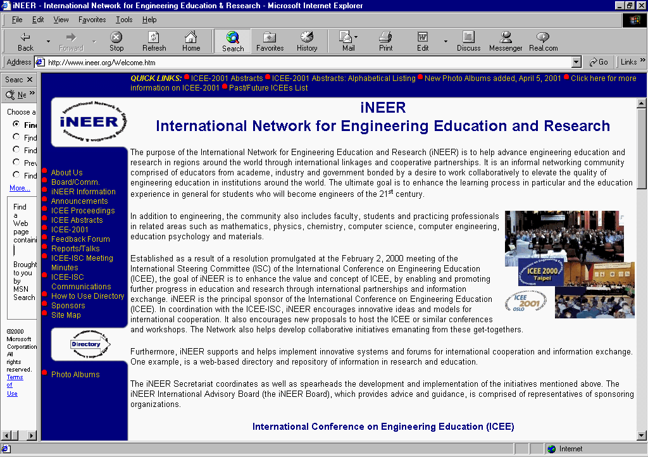This screenshot has width=648, height=457.
Task: Open the How to Use Directory link
Action: [87, 296]
